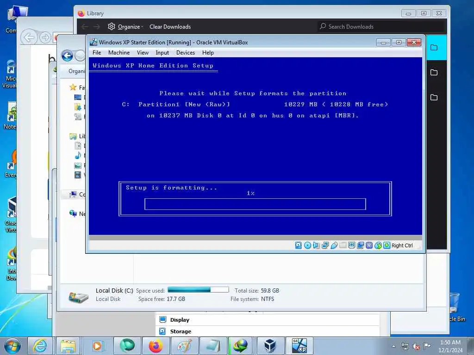Click the first folder icon in the Library right panel

tap(434, 48)
